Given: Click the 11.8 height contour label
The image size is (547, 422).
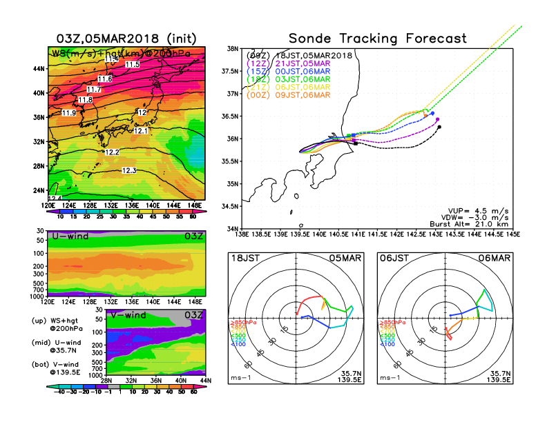Looking at the screenshot, I should point(85,100).
